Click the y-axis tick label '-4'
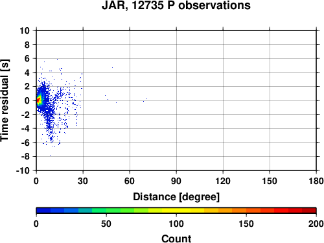 point(25,128)
